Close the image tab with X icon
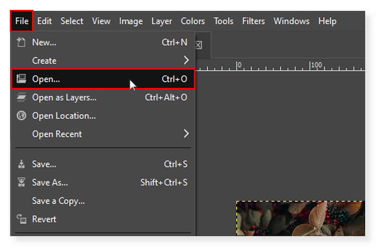This screenshot has width=376, height=247. [198, 45]
